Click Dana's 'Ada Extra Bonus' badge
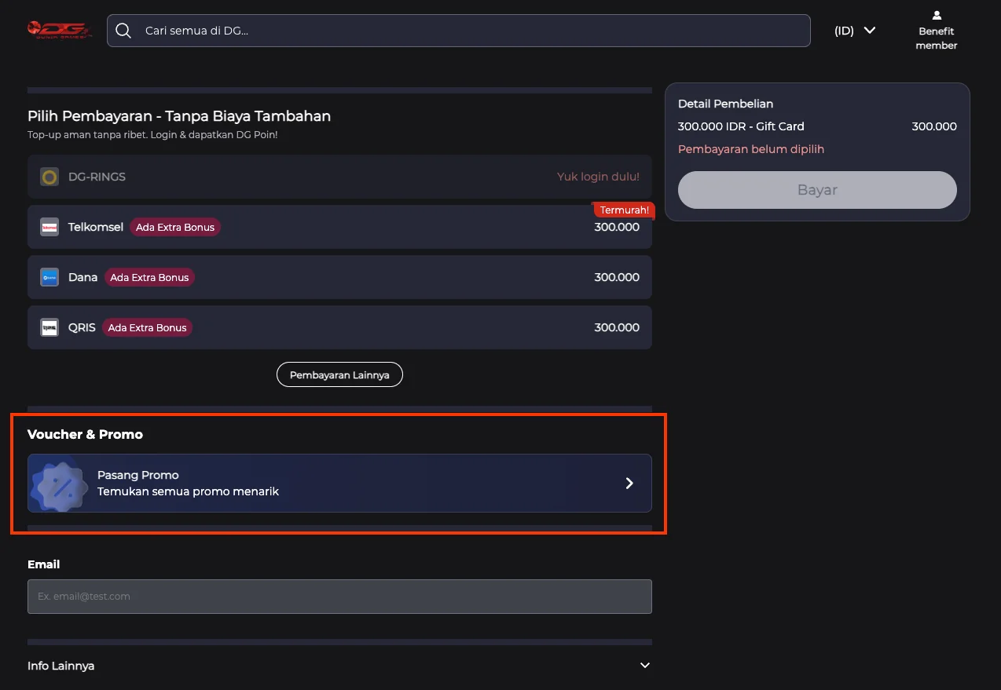The height and width of the screenshot is (690, 1001). [149, 277]
